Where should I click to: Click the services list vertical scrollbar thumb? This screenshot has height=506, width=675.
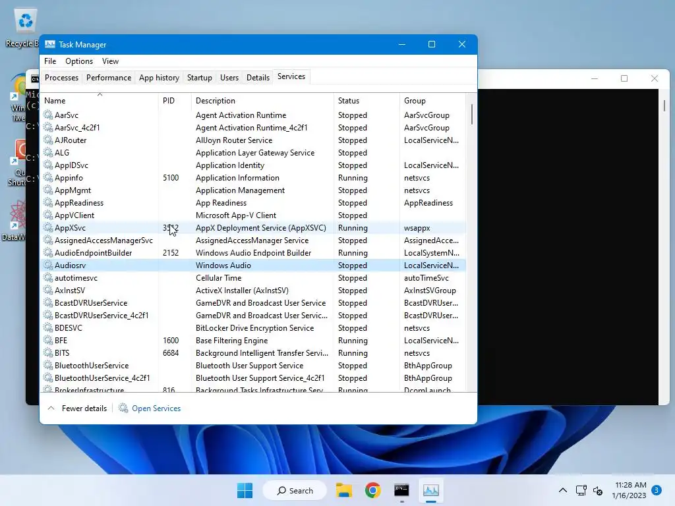pyautogui.click(x=472, y=114)
